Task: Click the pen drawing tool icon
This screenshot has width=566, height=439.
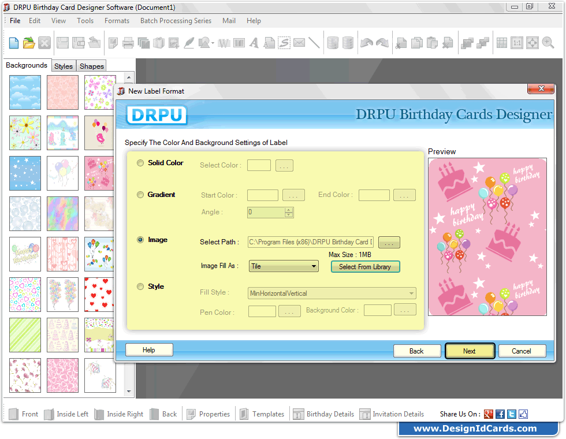Action: click(189, 43)
